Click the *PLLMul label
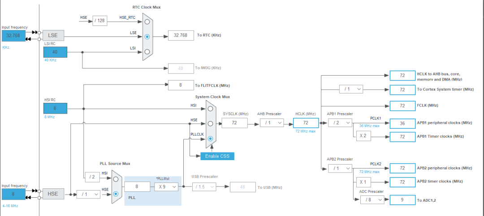 tap(163, 178)
